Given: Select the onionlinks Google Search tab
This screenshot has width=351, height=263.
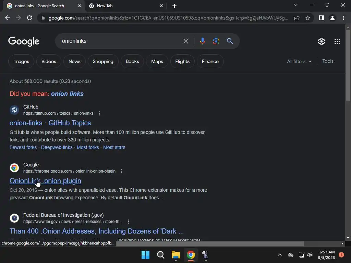Looking at the screenshot, I should tap(44, 6).
